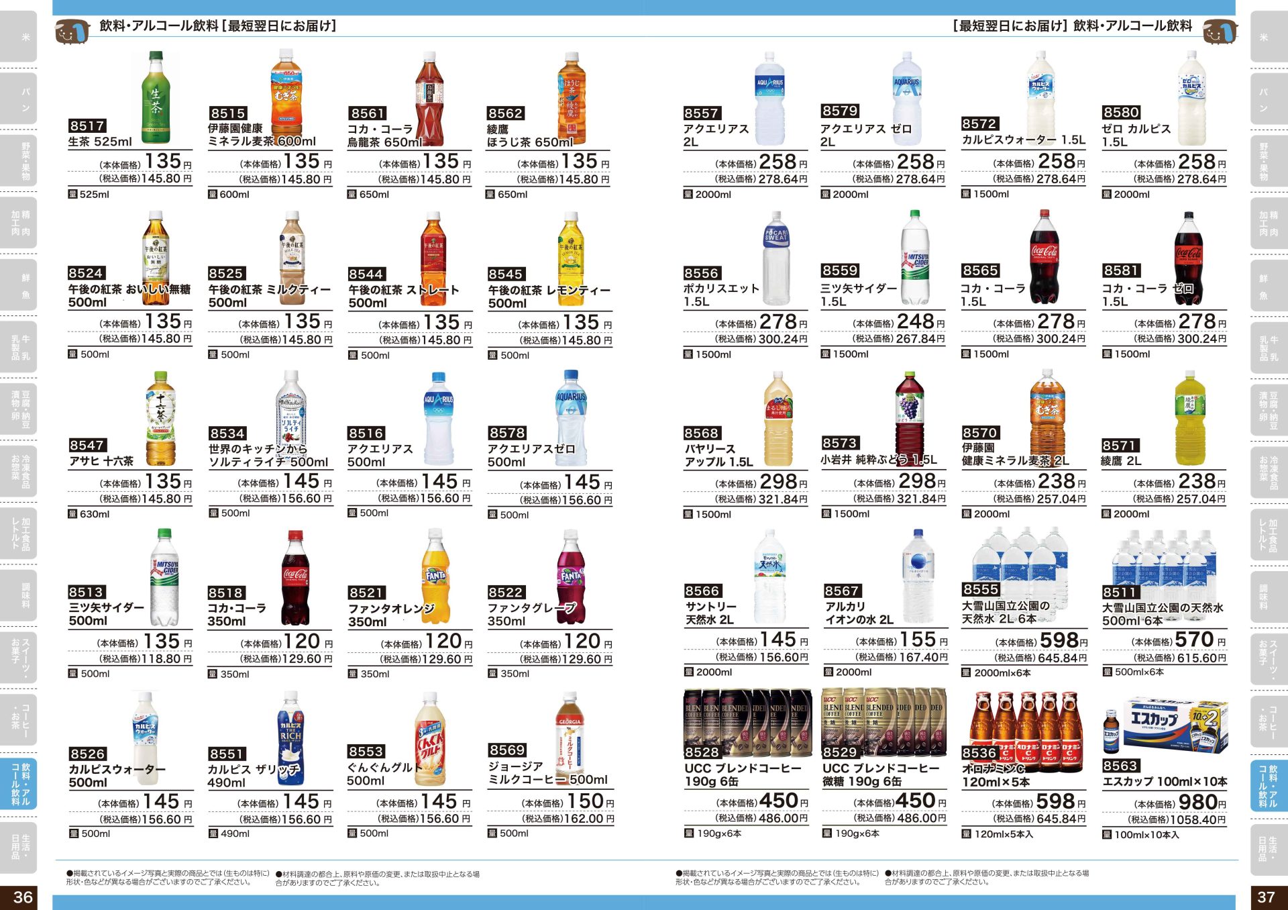Click the バヤリース アップル 1.5L product name
Screen dimensions: 1288x910
tap(718, 455)
